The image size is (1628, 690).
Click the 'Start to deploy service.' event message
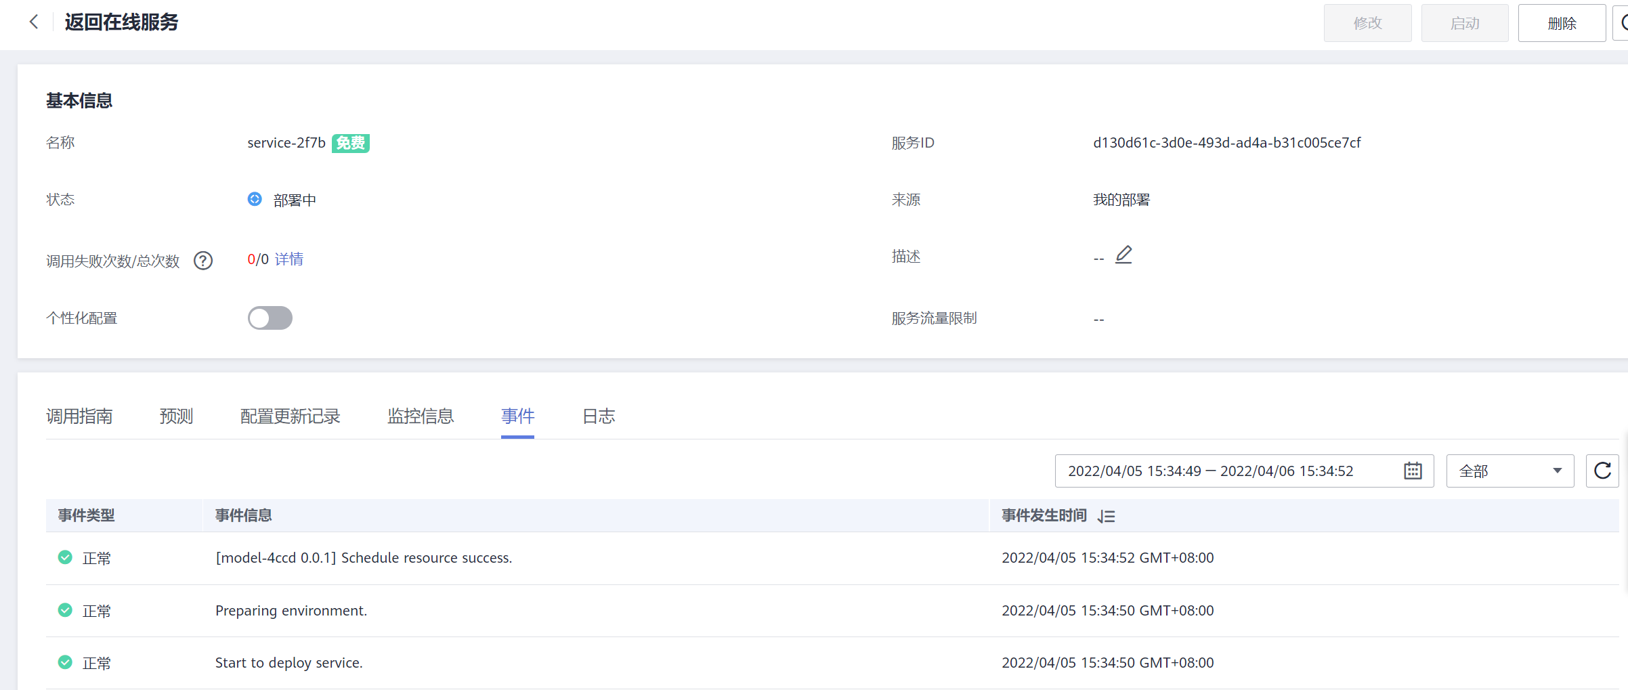(289, 663)
